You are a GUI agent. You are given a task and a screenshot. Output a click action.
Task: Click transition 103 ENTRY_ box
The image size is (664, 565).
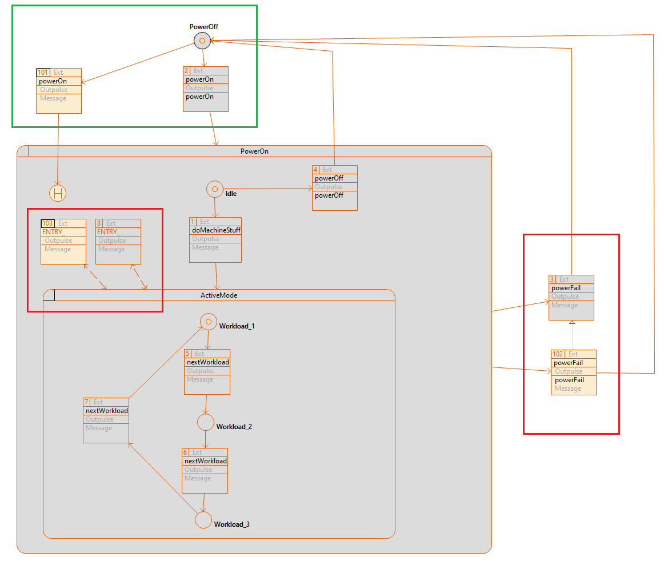coord(63,242)
